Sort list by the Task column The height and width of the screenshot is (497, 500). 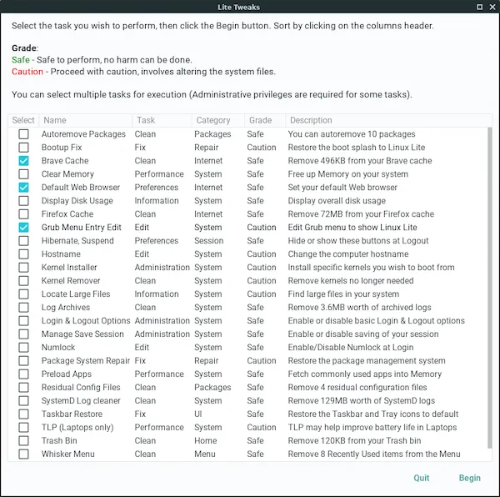coord(162,120)
